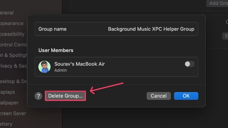Viewport: 228px width, 128px height.
Task: Select Appearance in the sidebar
Action: click(12, 24)
